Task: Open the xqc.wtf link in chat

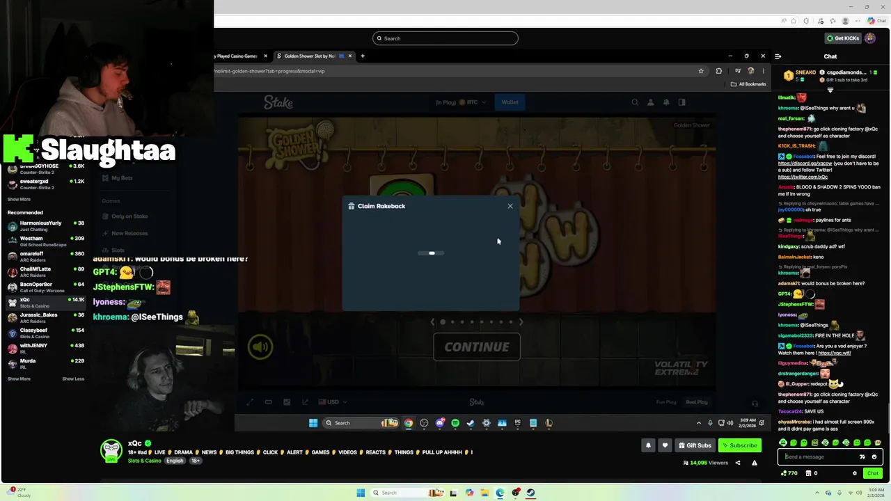Action: tap(835, 353)
